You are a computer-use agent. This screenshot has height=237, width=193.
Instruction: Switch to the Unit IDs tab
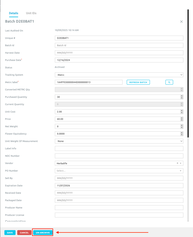[x=31, y=13]
